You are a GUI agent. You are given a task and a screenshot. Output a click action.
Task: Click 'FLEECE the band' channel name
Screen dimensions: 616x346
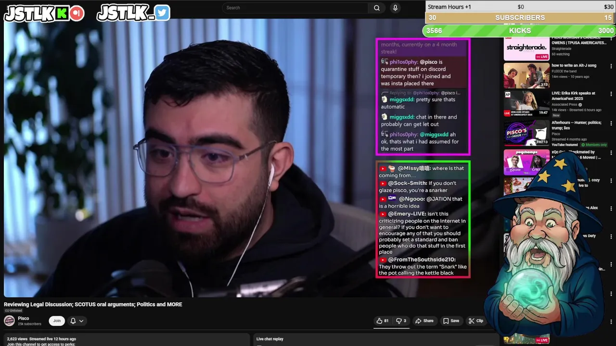(564, 71)
